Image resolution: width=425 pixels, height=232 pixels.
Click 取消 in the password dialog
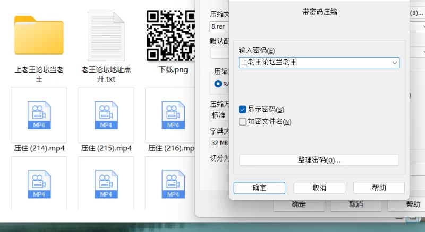[x=319, y=188]
